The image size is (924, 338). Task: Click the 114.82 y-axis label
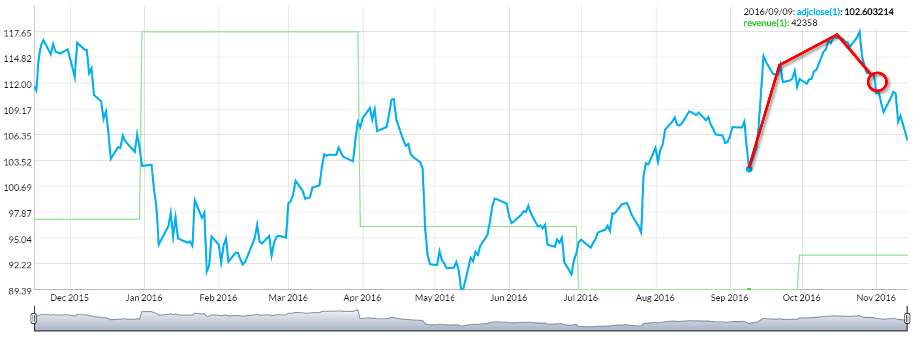coord(18,59)
